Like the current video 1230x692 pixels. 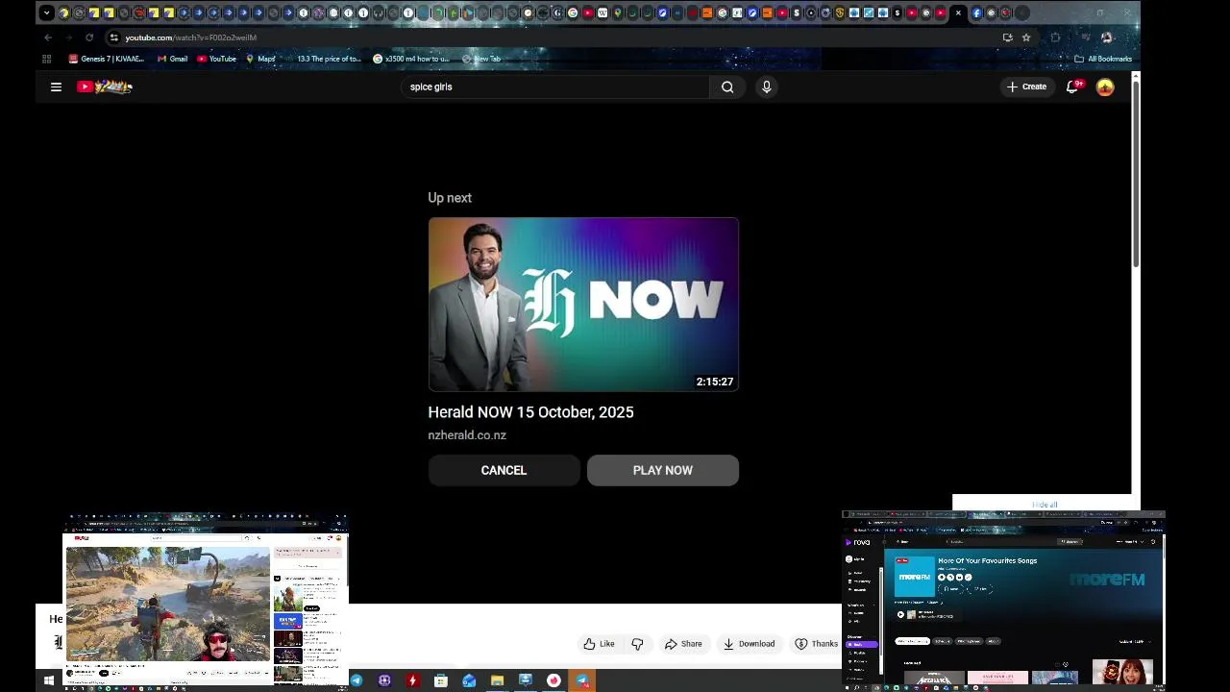[x=599, y=644]
